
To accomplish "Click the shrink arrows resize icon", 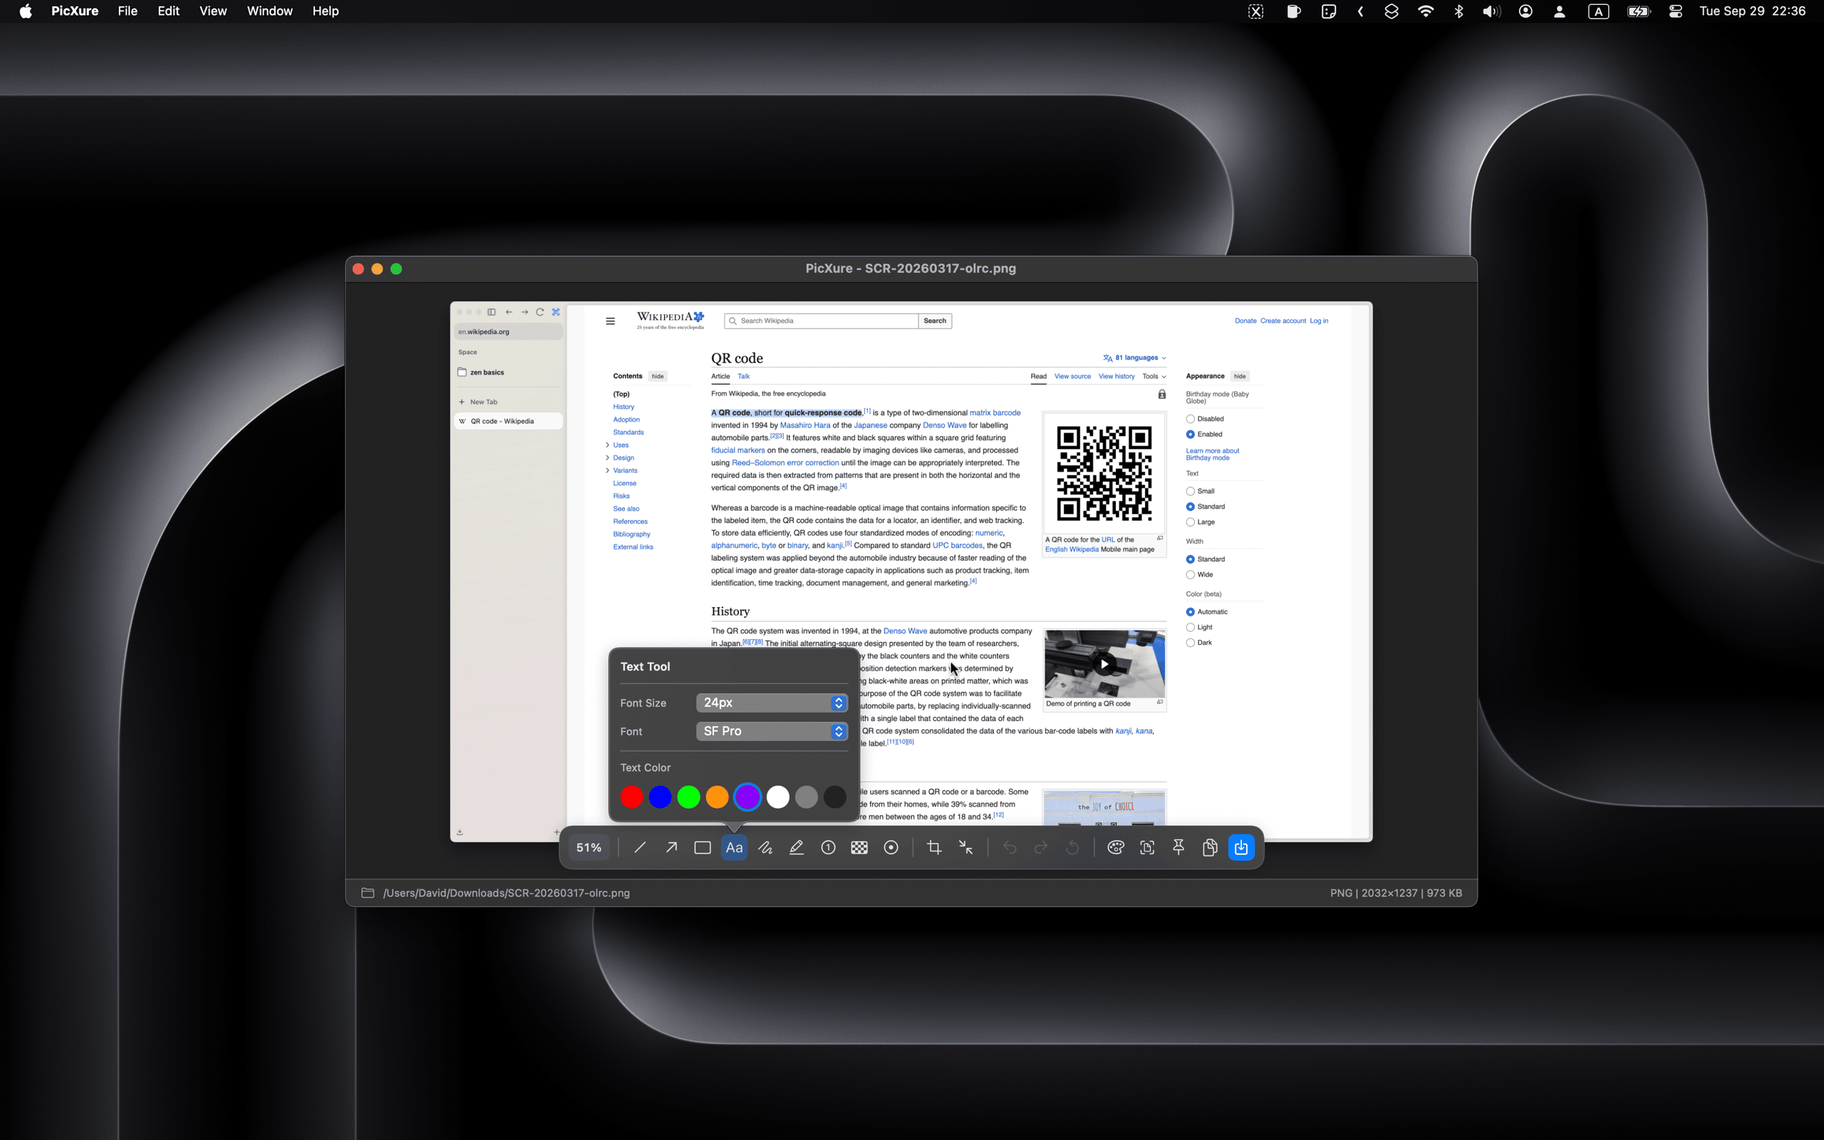I will 965,847.
